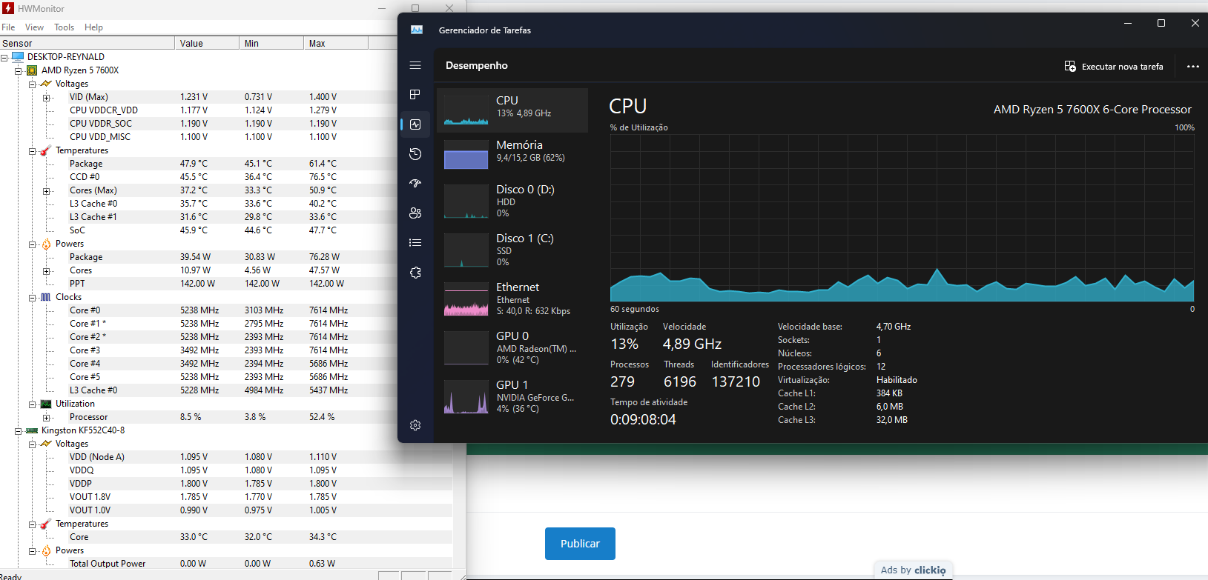Image resolution: width=1208 pixels, height=580 pixels.
Task: Open App history icon in Task Manager sidebar
Action: click(415, 154)
